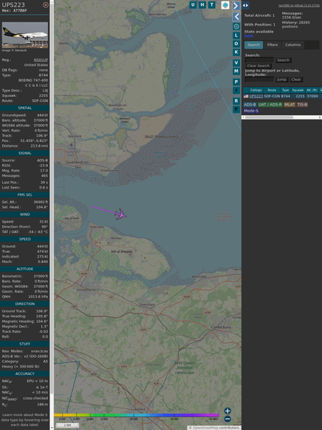
Task: Sort table by Squawk column header
Action: [x=298, y=90]
